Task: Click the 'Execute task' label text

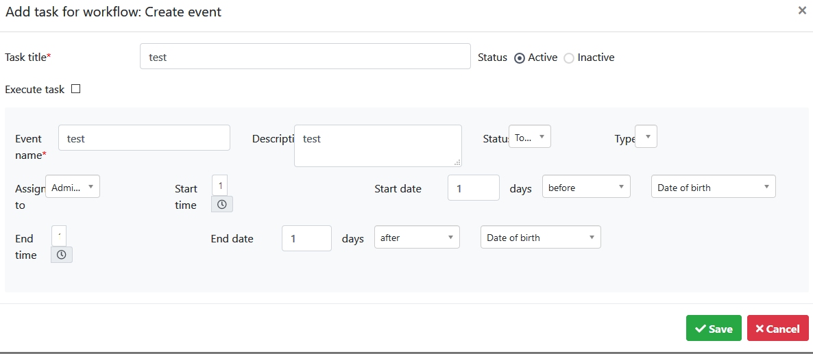Action: click(x=35, y=89)
